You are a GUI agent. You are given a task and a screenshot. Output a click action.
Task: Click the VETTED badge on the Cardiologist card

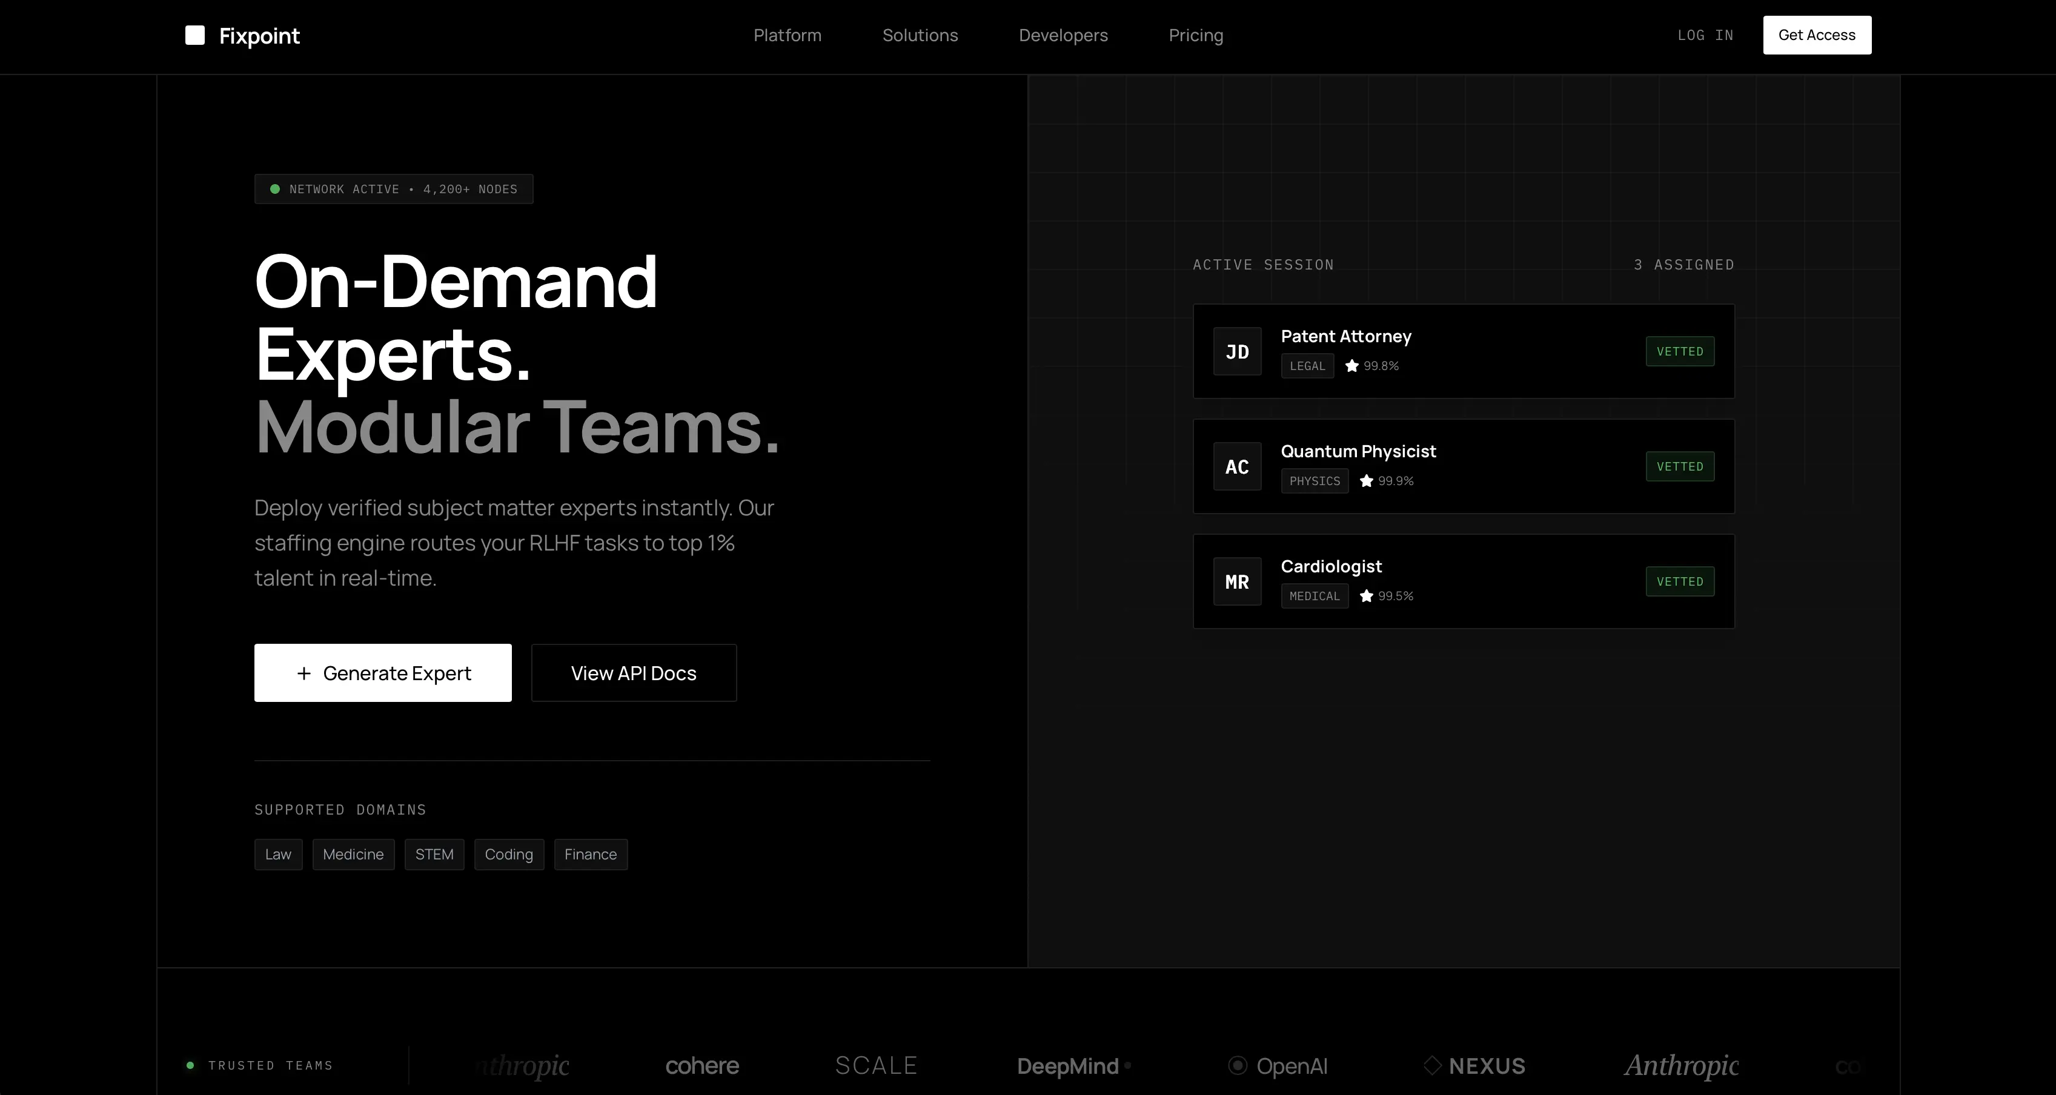click(x=1679, y=581)
